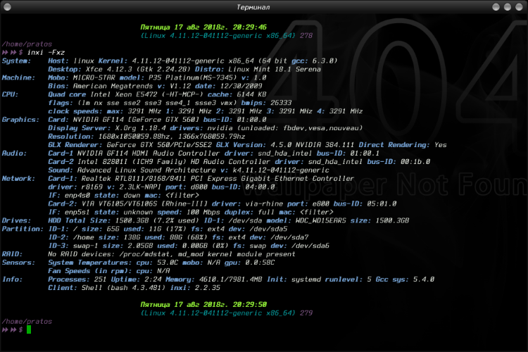This screenshot has width=528, height=352.
Task: Click the green cursor at the bottom prompt
Action: (29, 329)
